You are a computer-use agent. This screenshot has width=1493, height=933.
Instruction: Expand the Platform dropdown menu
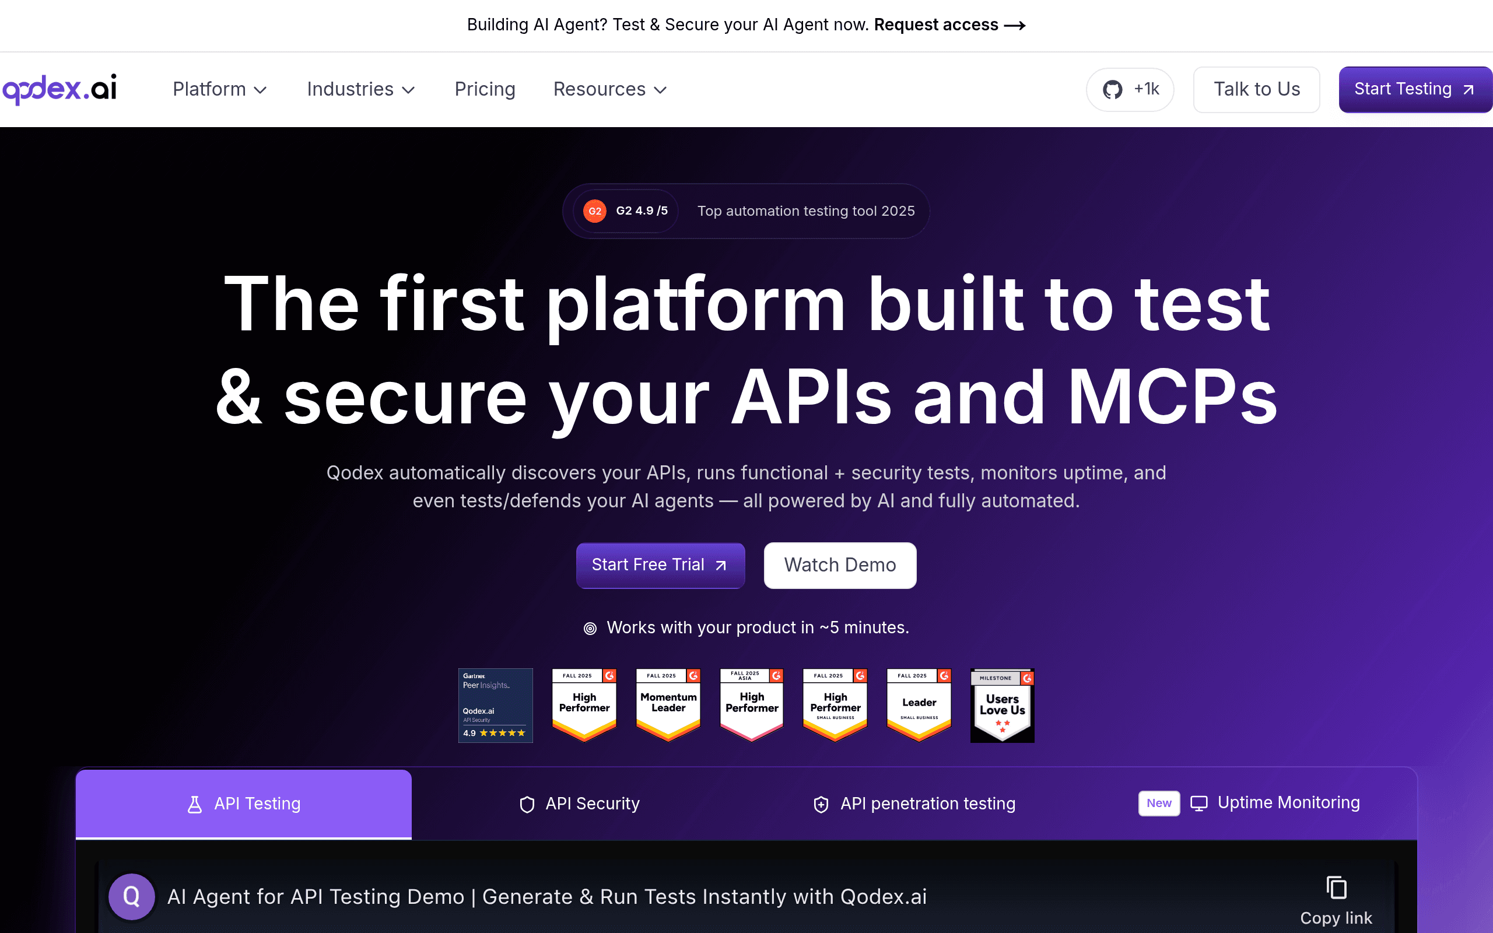point(220,89)
